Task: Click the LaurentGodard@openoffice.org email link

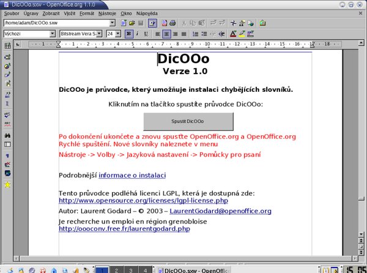Action: (220, 211)
